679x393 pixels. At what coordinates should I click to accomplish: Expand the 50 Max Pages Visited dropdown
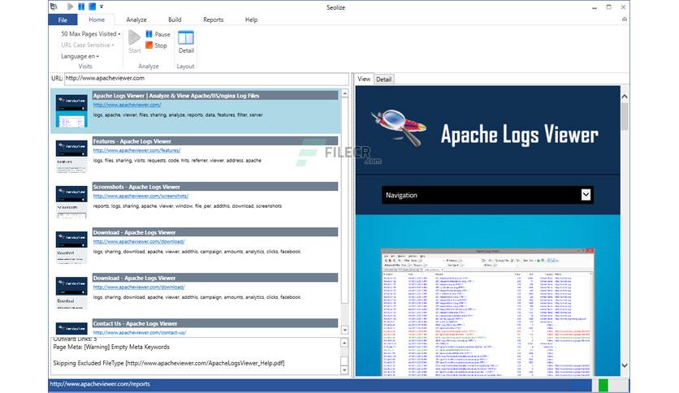[x=90, y=34]
